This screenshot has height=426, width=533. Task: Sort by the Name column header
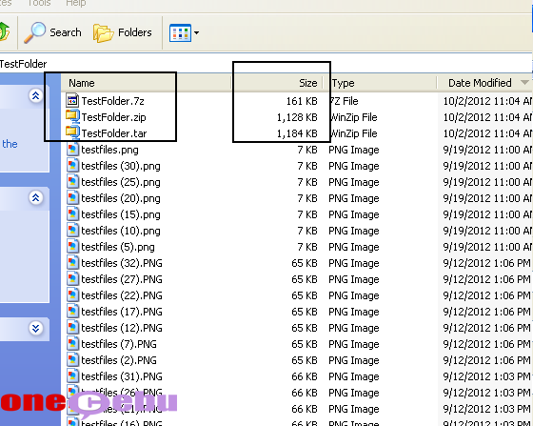(x=147, y=83)
